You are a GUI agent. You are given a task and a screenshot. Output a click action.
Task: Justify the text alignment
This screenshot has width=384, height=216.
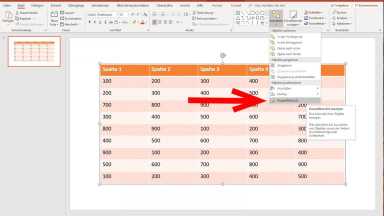(x=170, y=22)
